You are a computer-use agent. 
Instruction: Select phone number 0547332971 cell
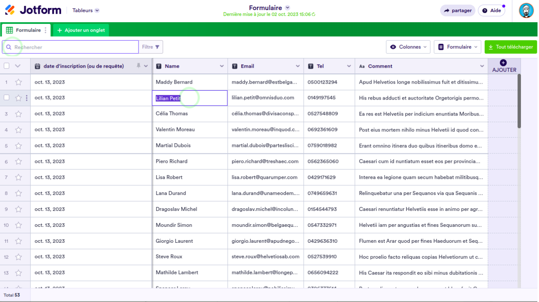coord(329,226)
